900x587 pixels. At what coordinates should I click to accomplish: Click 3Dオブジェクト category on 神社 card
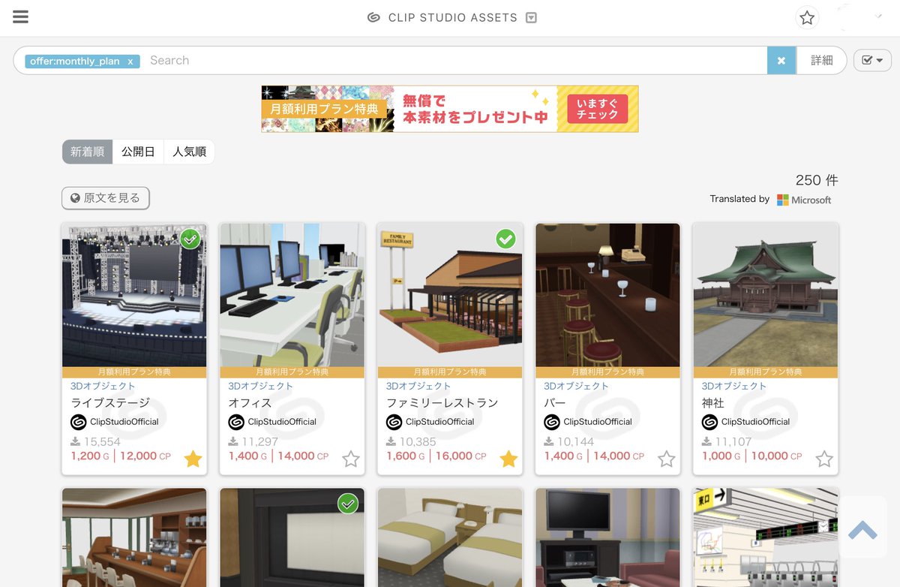(x=734, y=386)
